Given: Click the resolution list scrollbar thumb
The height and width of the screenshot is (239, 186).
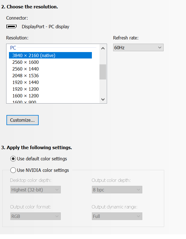Looking at the screenshot, I should [x=103, y=72].
